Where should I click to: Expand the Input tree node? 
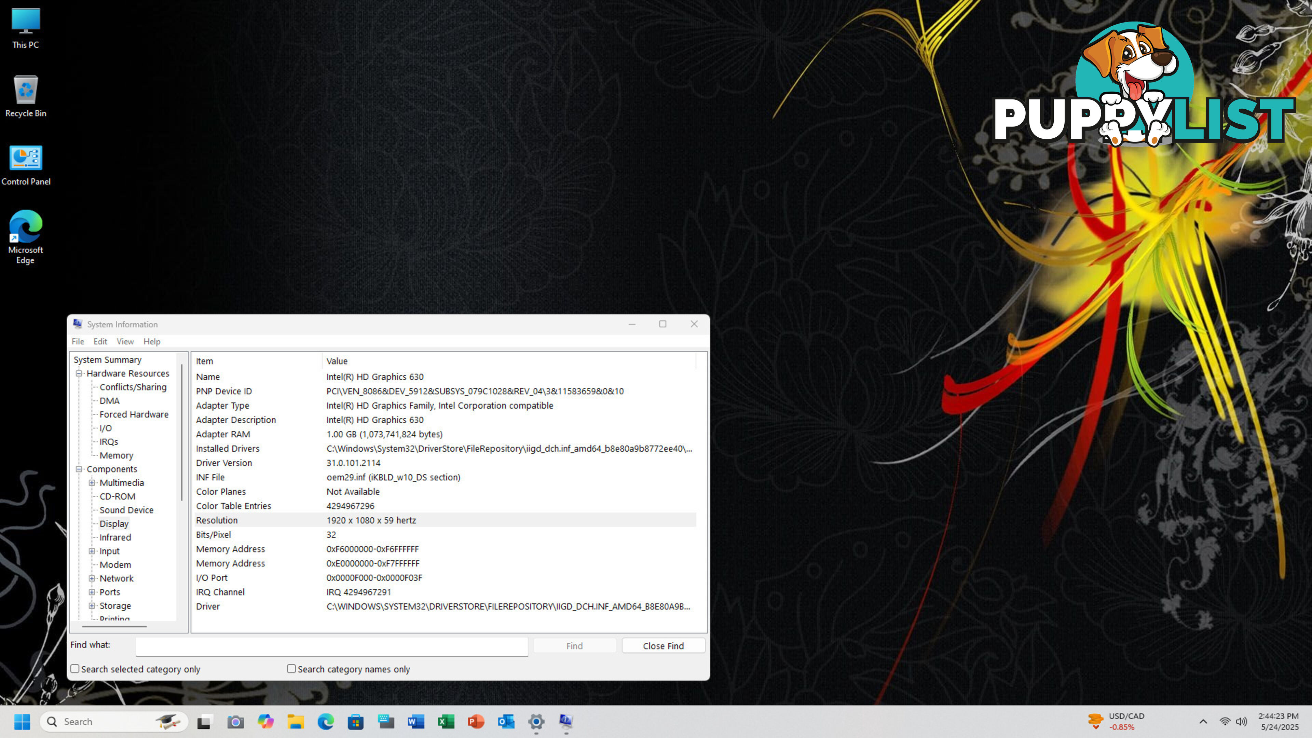pyautogui.click(x=92, y=551)
